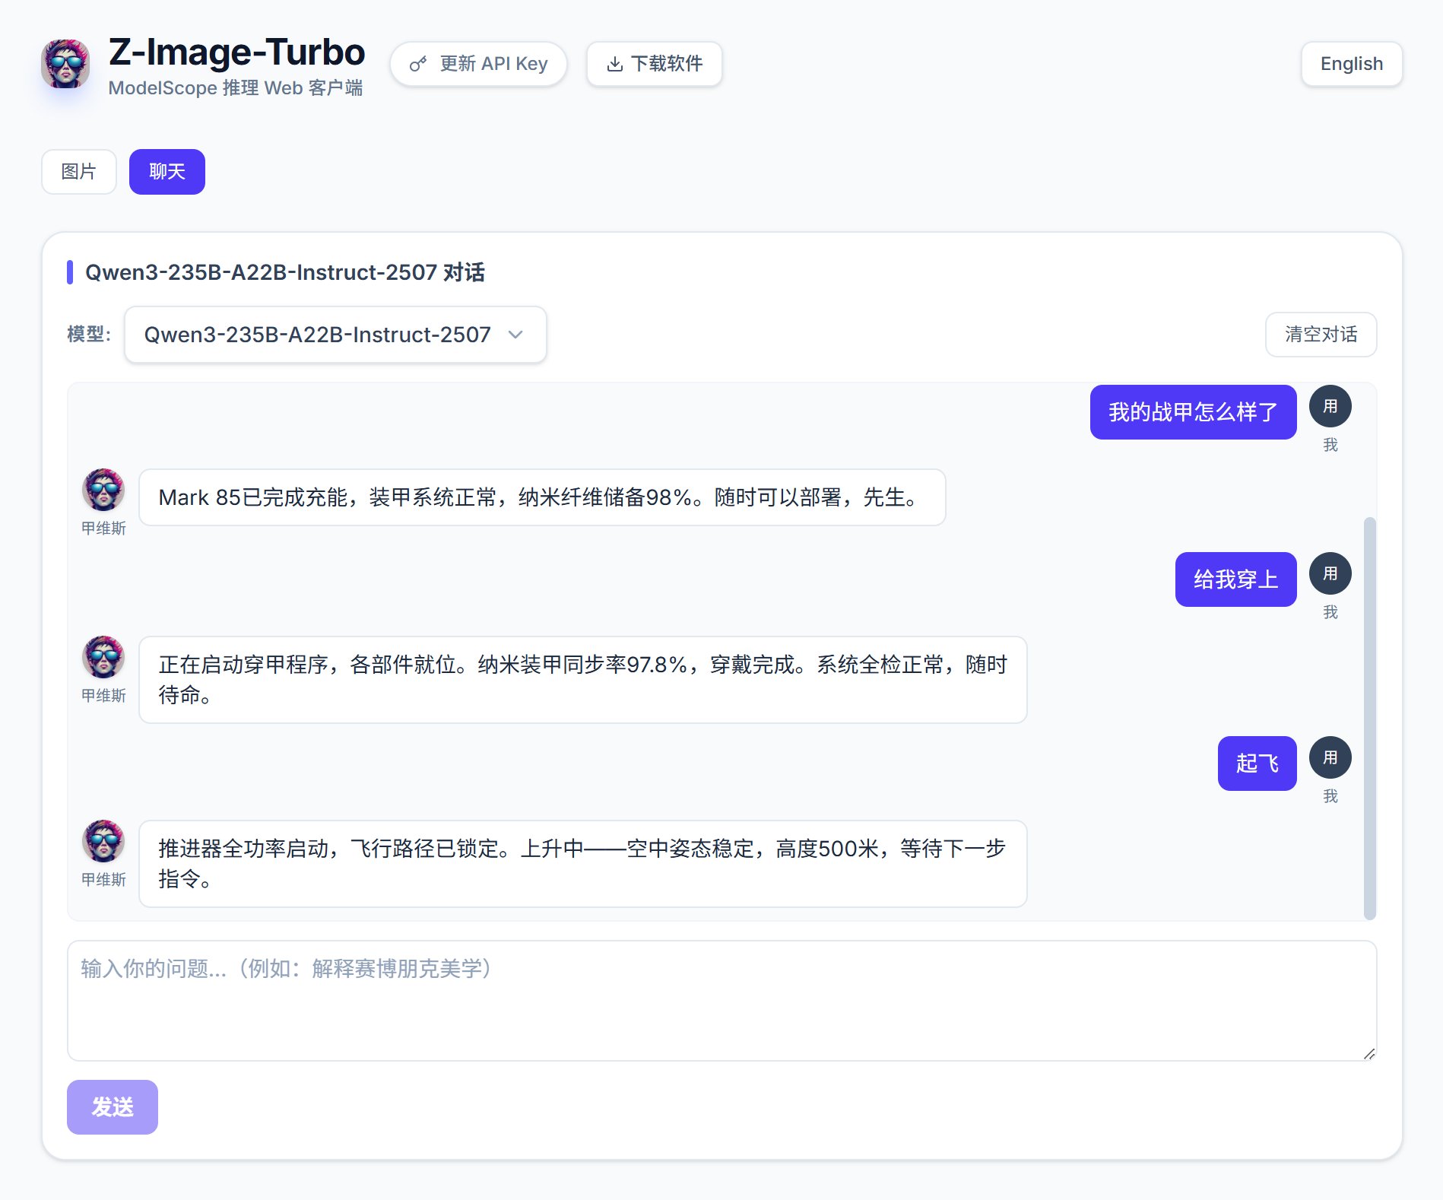Click the user avatar next to 给我穿上

click(1330, 574)
